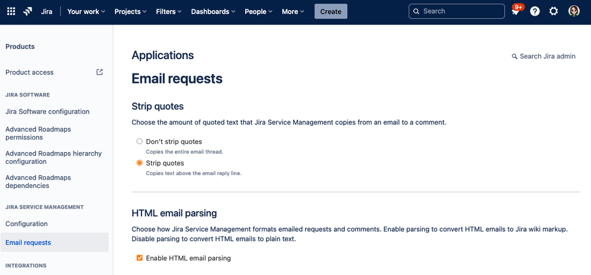Open Advanced Roadmaps dependencies sidebar item
Image resolution: width=591 pixels, height=275 pixels.
tap(38, 182)
